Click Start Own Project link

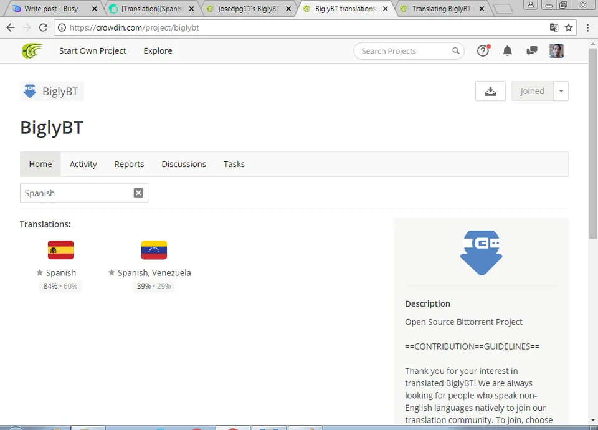[93, 50]
